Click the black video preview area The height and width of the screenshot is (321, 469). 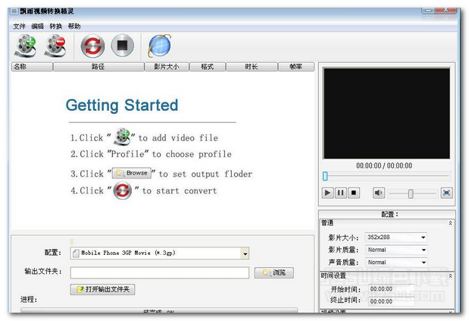[386, 113]
